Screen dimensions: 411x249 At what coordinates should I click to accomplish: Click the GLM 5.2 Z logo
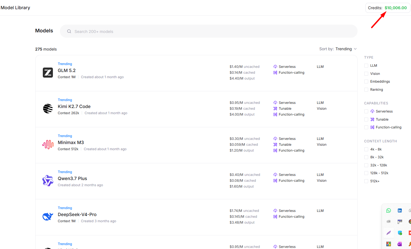48,73
